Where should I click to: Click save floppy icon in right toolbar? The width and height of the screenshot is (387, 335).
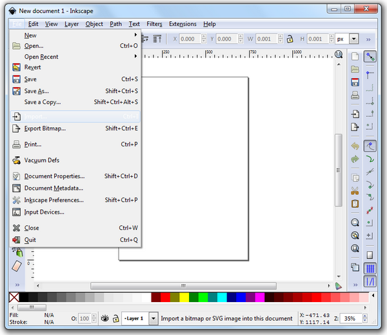point(355,82)
